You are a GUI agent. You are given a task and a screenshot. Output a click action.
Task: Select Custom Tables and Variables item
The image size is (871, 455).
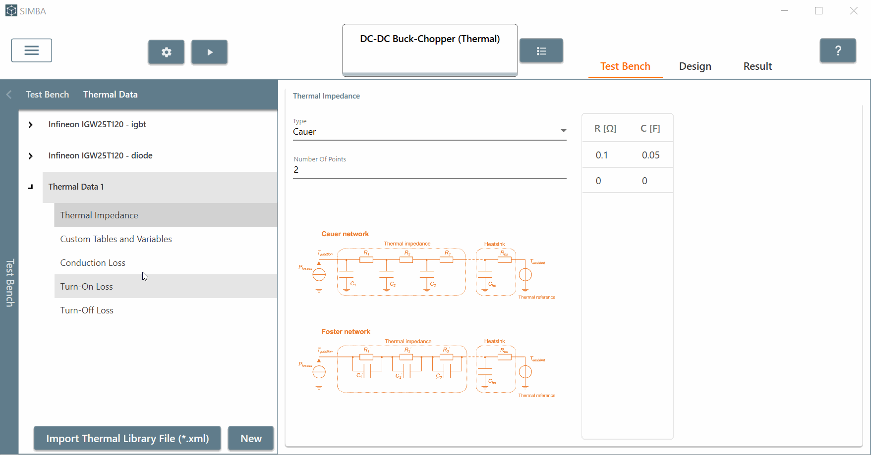[116, 239]
